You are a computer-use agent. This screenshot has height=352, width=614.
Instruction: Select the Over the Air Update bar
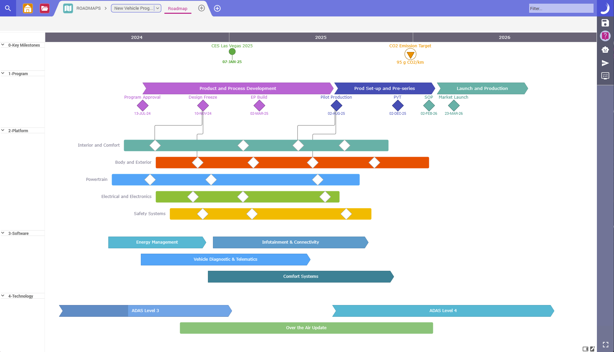click(306, 328)
